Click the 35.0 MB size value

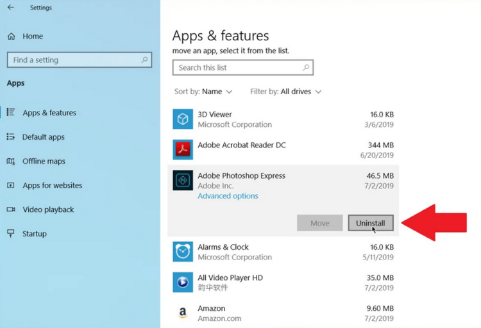pos(380,278)
